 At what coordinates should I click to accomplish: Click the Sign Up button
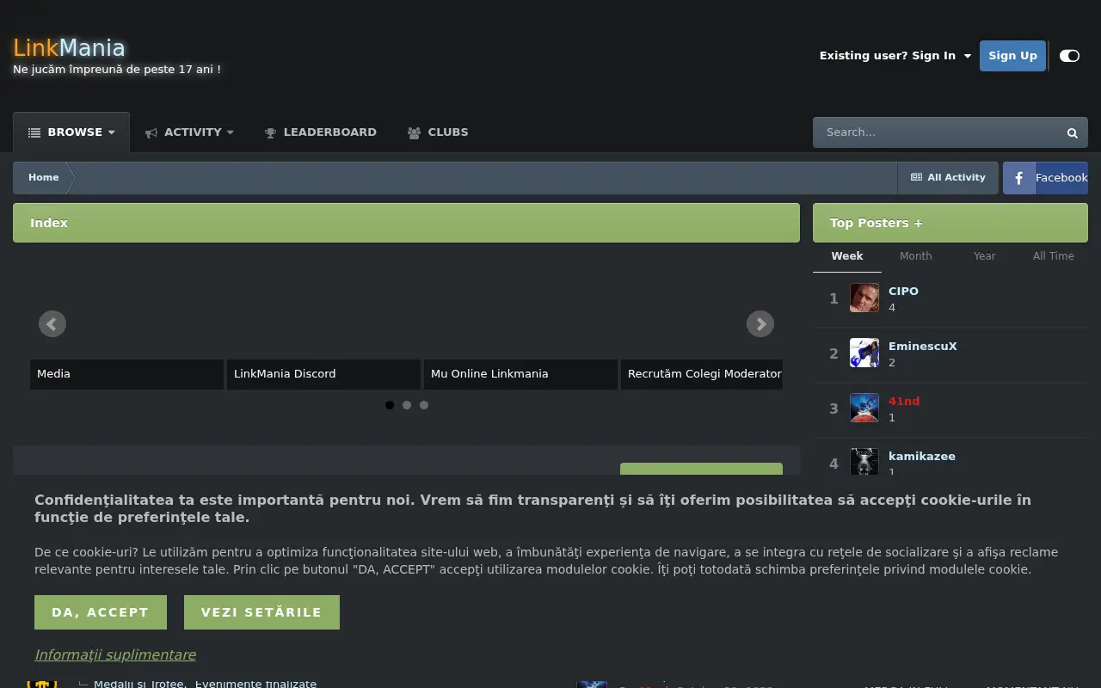(1012, 56)
